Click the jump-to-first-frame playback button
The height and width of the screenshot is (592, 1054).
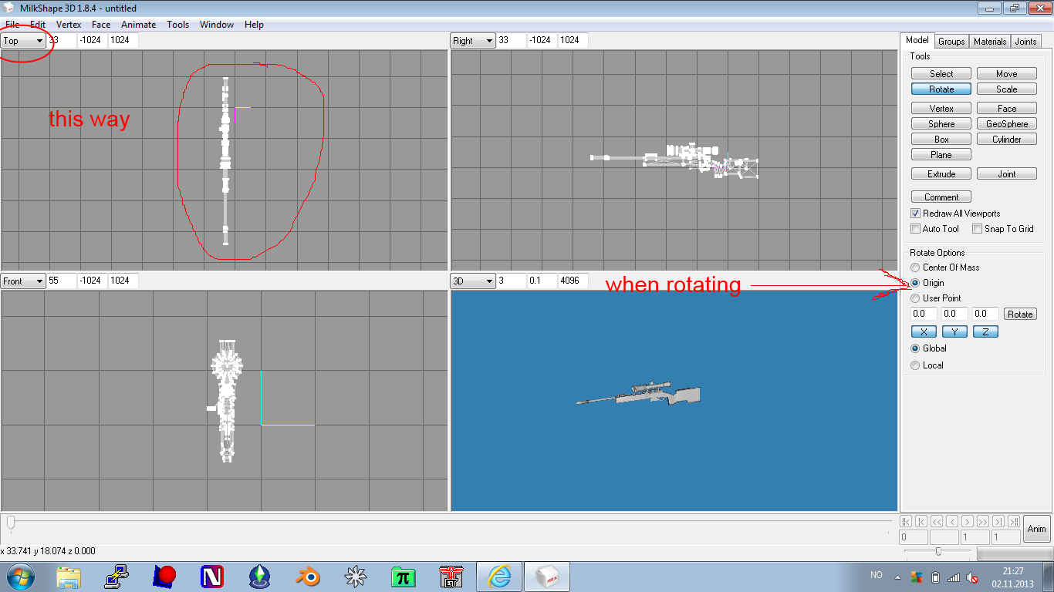906,522
